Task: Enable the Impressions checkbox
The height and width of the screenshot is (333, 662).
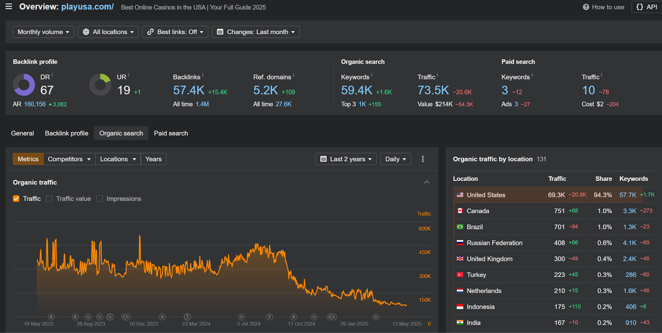Action: pos(100,199)
